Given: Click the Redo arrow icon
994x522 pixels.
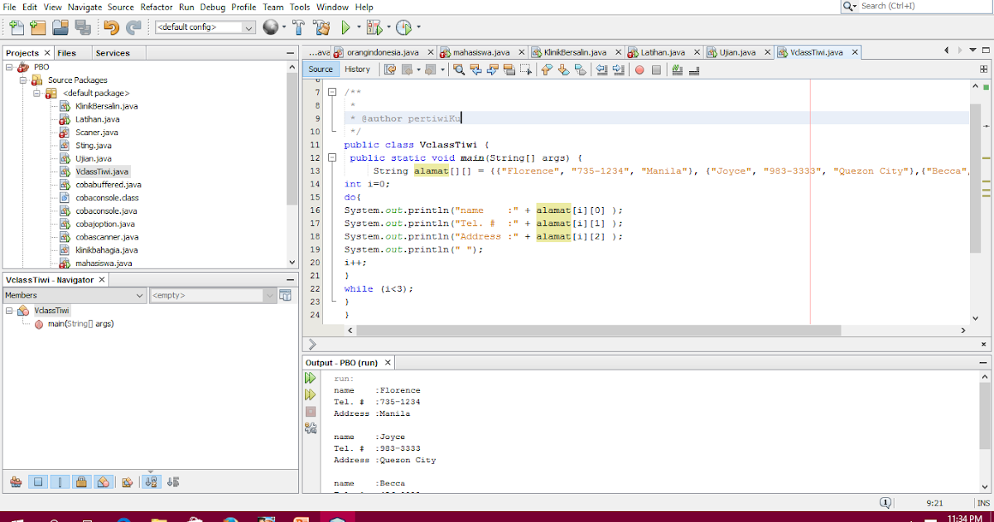Looking at the screenshot, I should [x=133, y=27].
